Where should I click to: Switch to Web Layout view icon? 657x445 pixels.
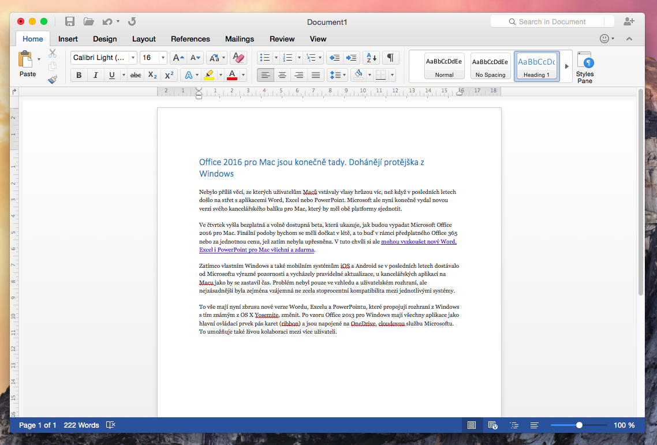pyautogui.click(x=493, y=425)
